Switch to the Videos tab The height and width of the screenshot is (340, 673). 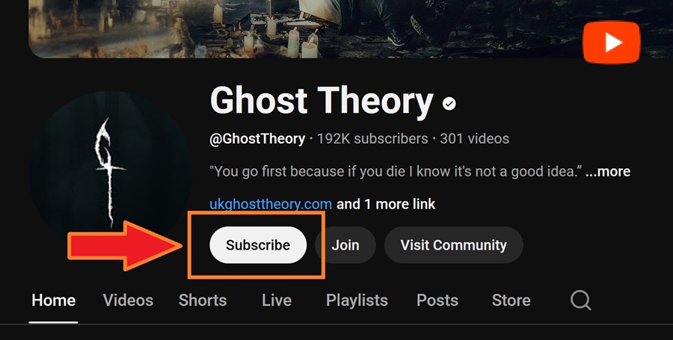click(x=128, y=300)
